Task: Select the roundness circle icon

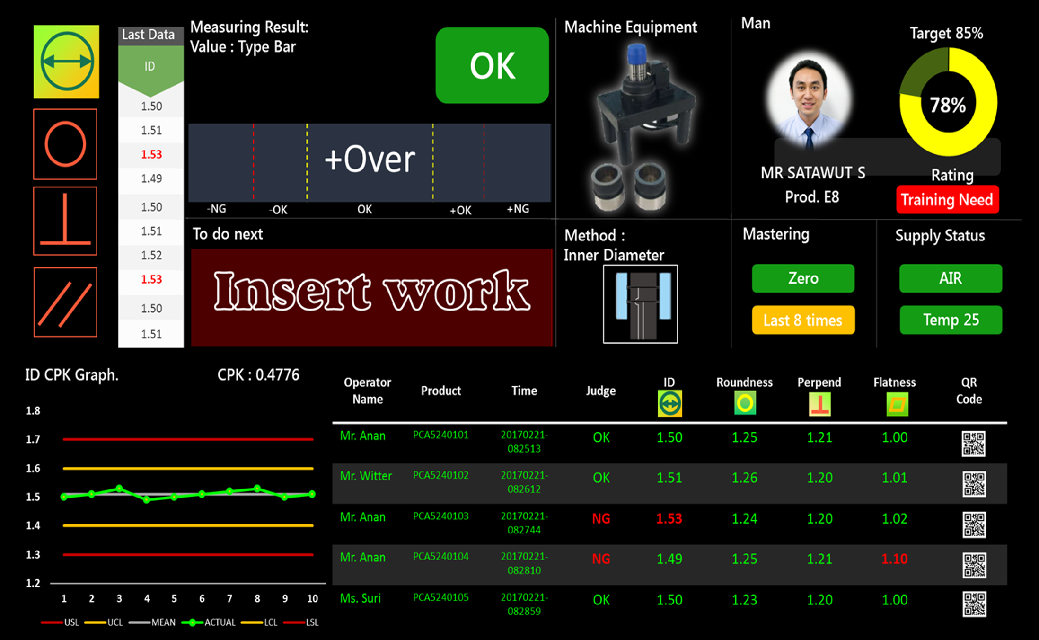Action: coord(65,144)
